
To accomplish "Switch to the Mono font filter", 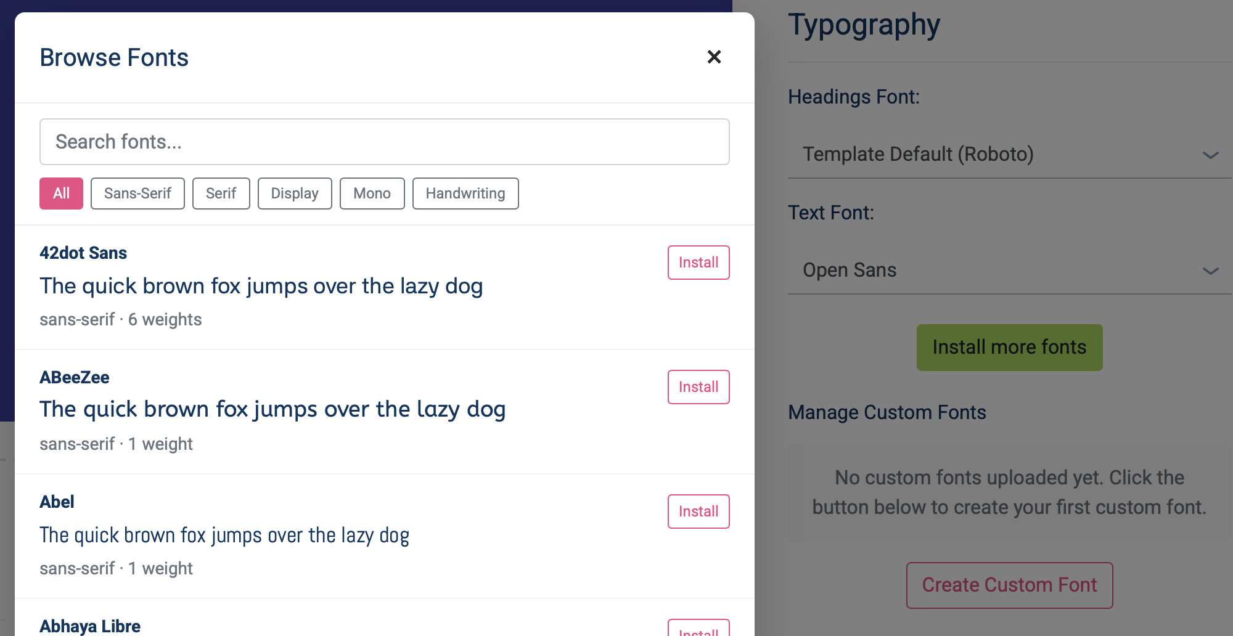I will (x=372, y=194).
